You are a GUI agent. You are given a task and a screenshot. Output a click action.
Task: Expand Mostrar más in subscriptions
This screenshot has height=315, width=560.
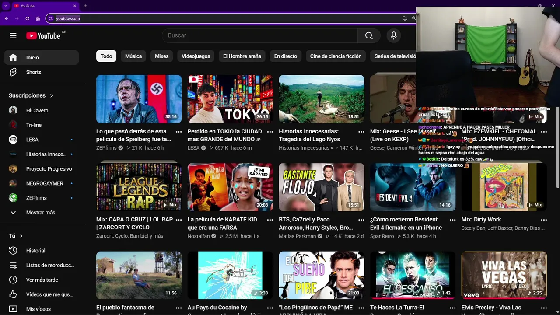click(42, 213)
